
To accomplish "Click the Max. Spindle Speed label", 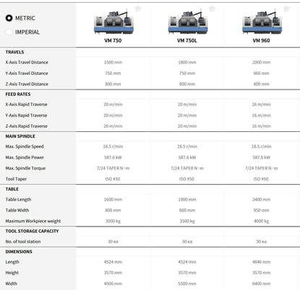I will click(25, 146).
